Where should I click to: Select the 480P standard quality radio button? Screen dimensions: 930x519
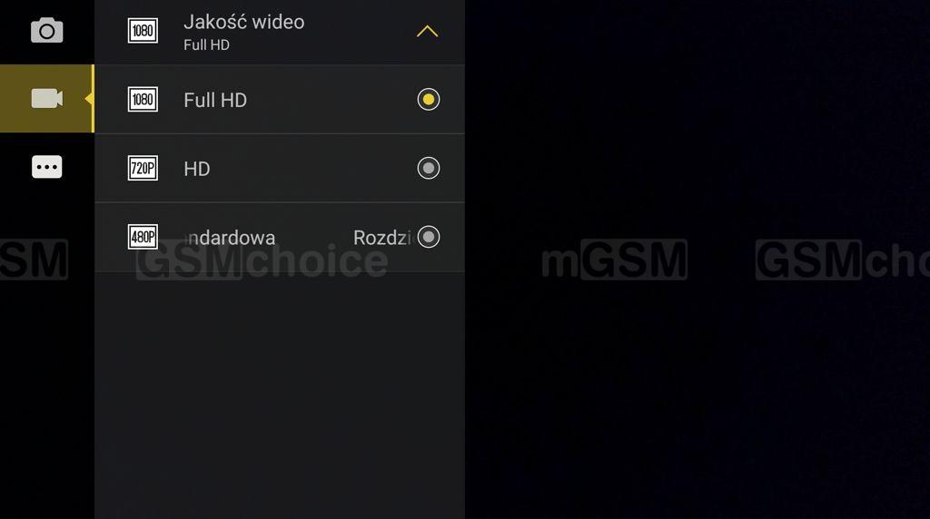click(429, 237)
